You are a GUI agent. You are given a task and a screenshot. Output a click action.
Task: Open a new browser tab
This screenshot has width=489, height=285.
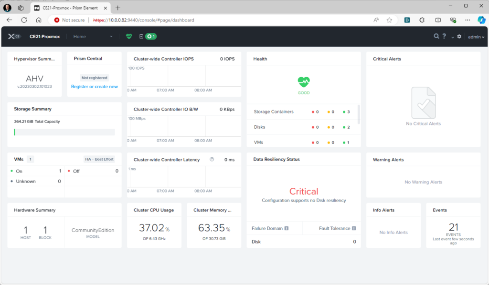[117, 8]
